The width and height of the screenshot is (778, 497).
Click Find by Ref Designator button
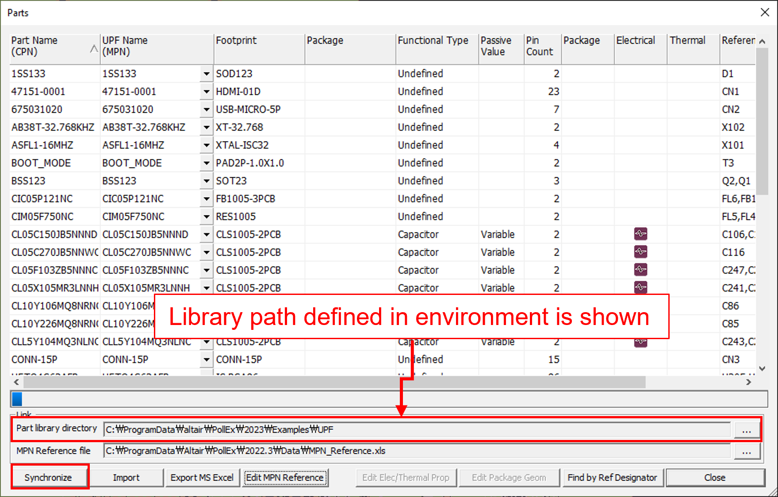point(612,478)
